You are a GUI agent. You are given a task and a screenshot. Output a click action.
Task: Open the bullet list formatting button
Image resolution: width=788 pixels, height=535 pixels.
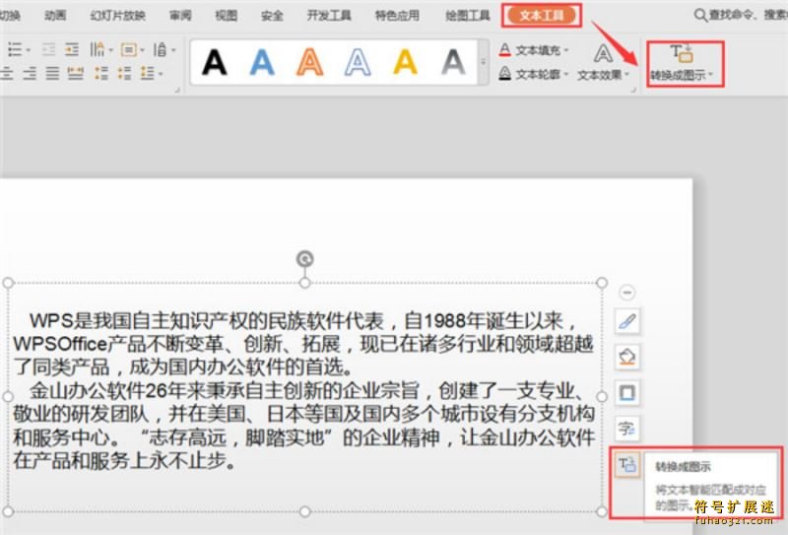[x=15, y=49]
